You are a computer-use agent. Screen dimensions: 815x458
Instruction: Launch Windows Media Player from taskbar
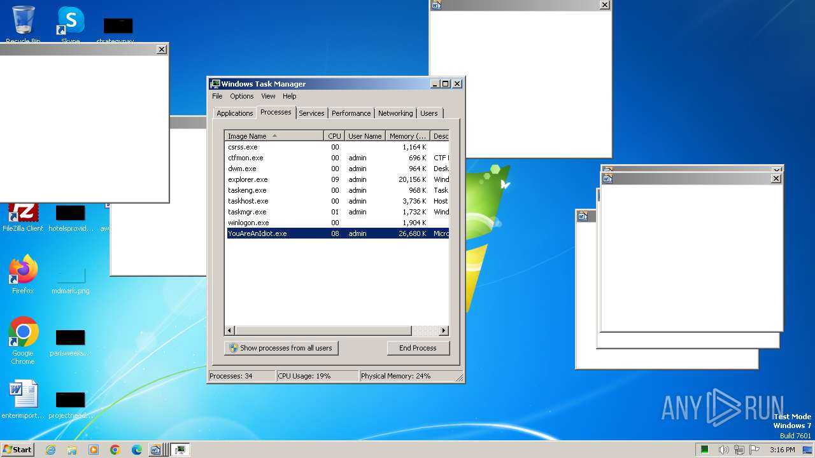point(94,450)
